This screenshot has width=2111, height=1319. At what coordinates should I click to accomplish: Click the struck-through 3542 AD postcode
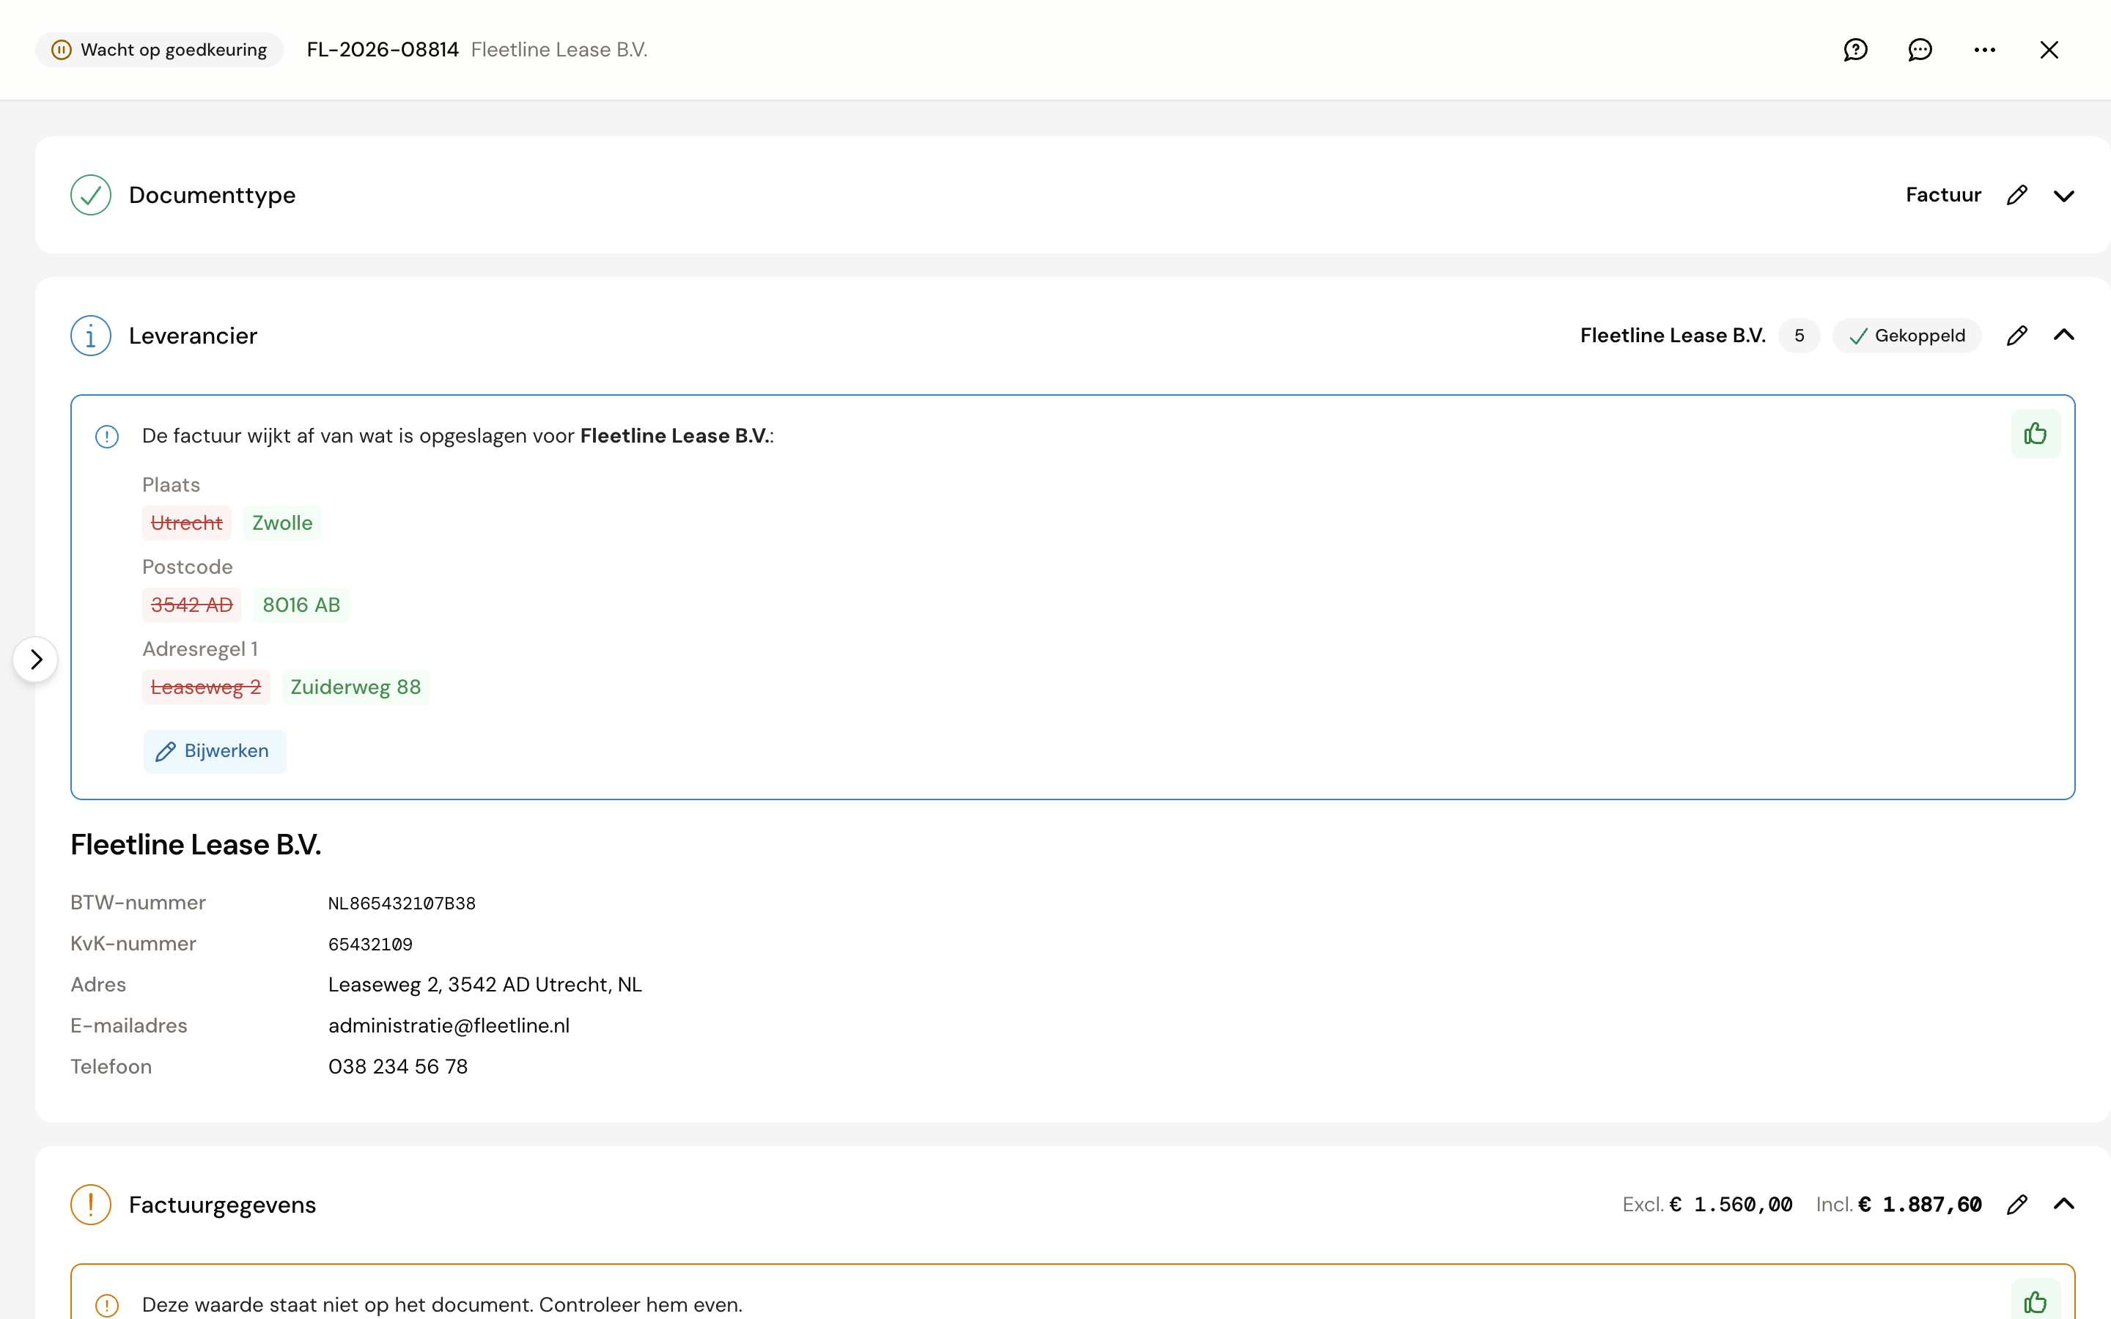coord(192,605)
